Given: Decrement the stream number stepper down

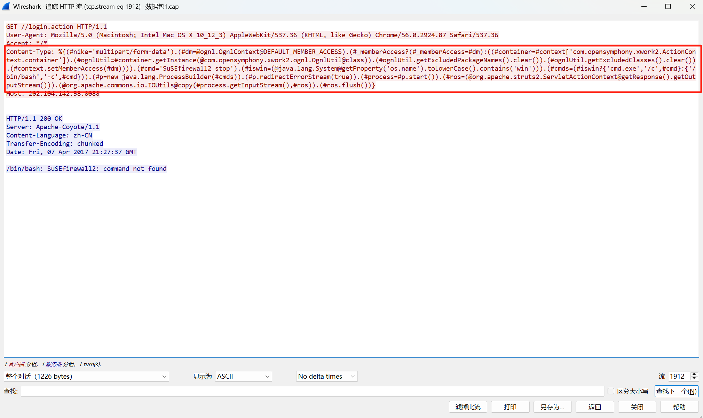Looking at the screenshot, I should [694, 378].
